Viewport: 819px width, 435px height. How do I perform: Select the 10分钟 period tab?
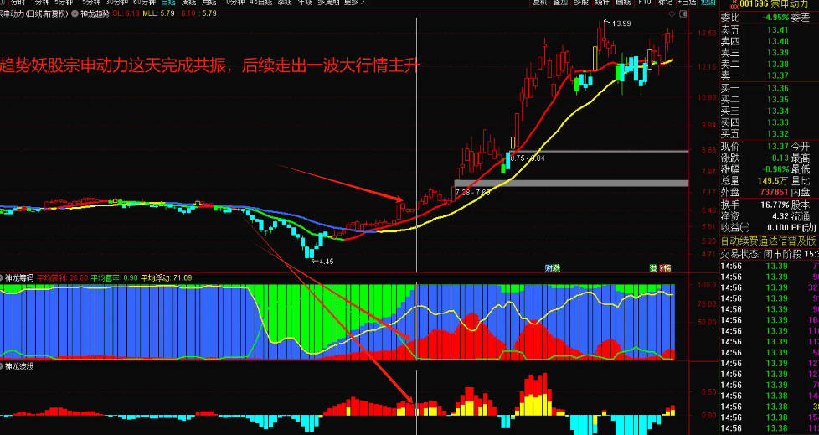click(x=233, y=2)
